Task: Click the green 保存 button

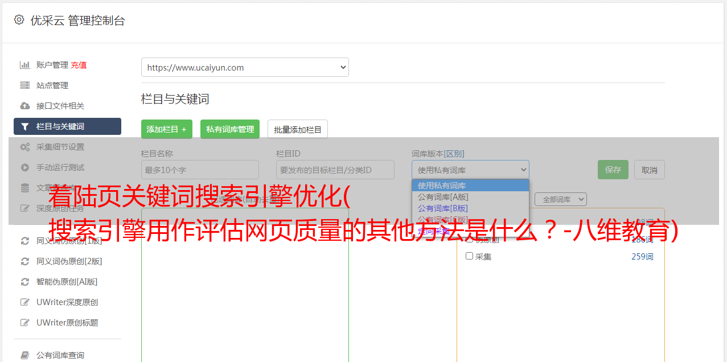Action: pyautogui.click(x=613, y=170)
